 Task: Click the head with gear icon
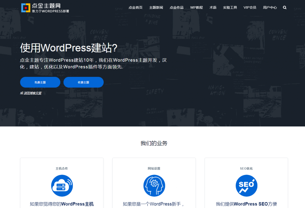click(x=154, y=186)
